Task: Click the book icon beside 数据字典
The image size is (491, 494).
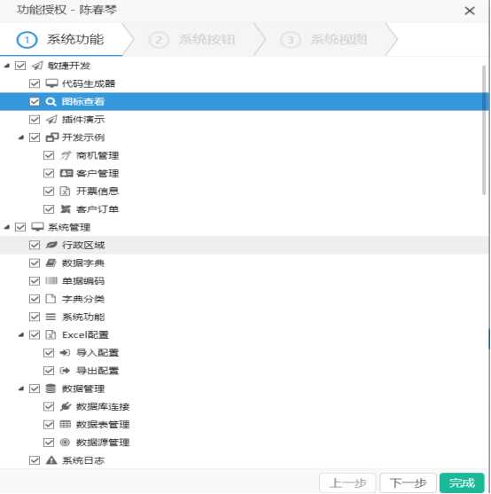Action: click(51, 263)
